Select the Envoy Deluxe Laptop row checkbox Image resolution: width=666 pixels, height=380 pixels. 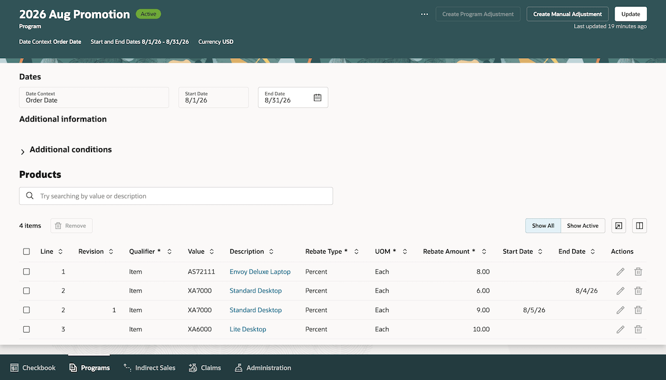click(x=26, y=272)
